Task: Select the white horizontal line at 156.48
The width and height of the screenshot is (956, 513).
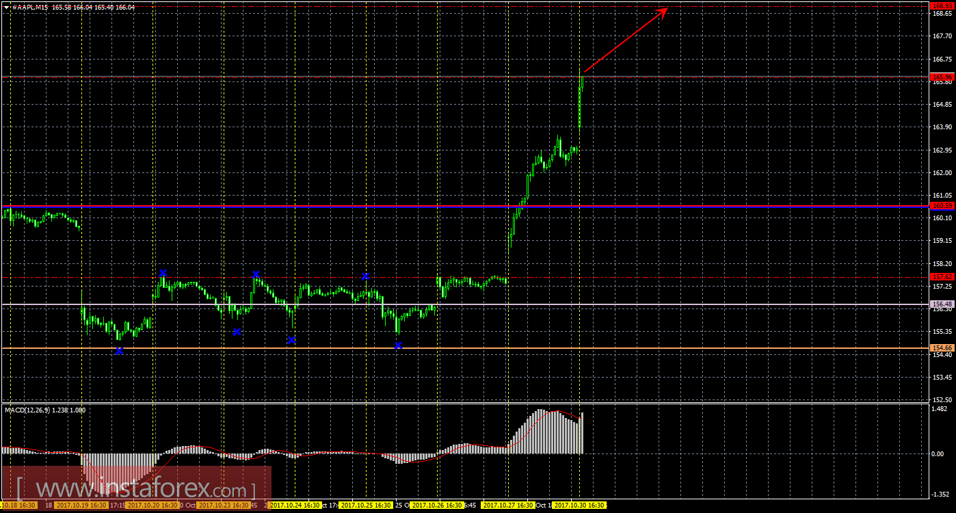Action: [465, 304]
